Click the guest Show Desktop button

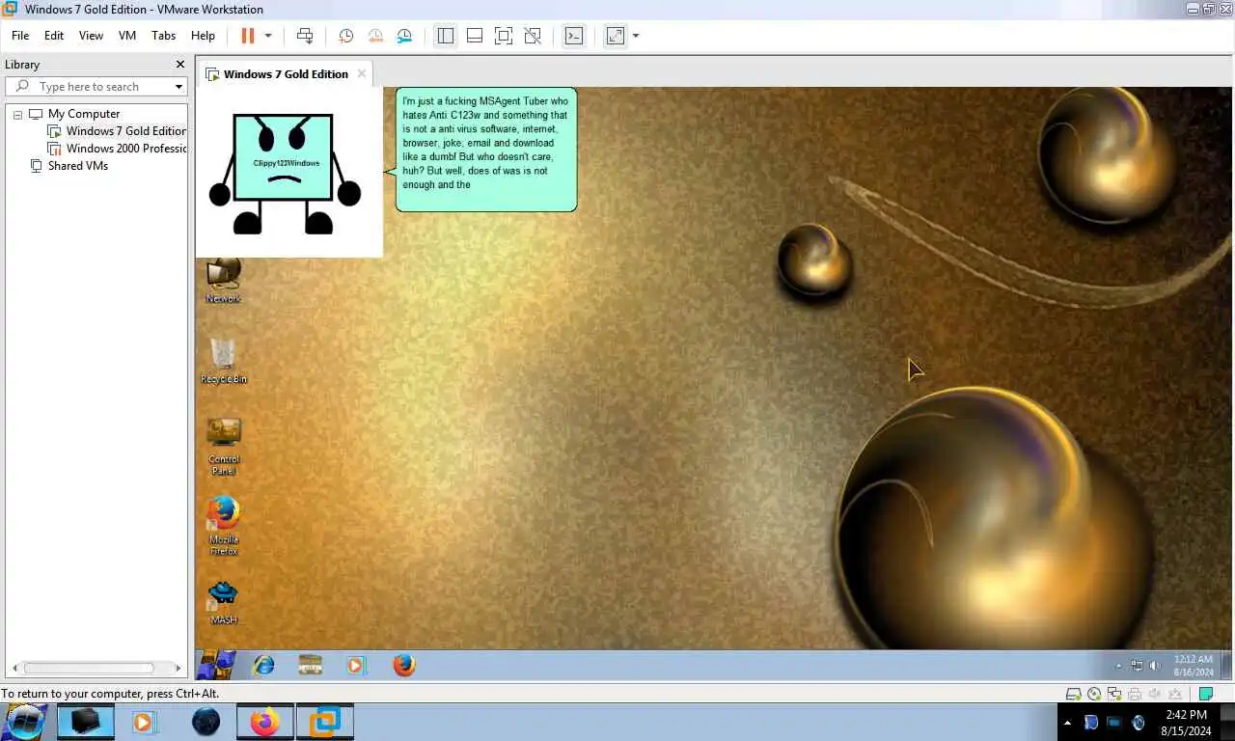coord(1226,665)
